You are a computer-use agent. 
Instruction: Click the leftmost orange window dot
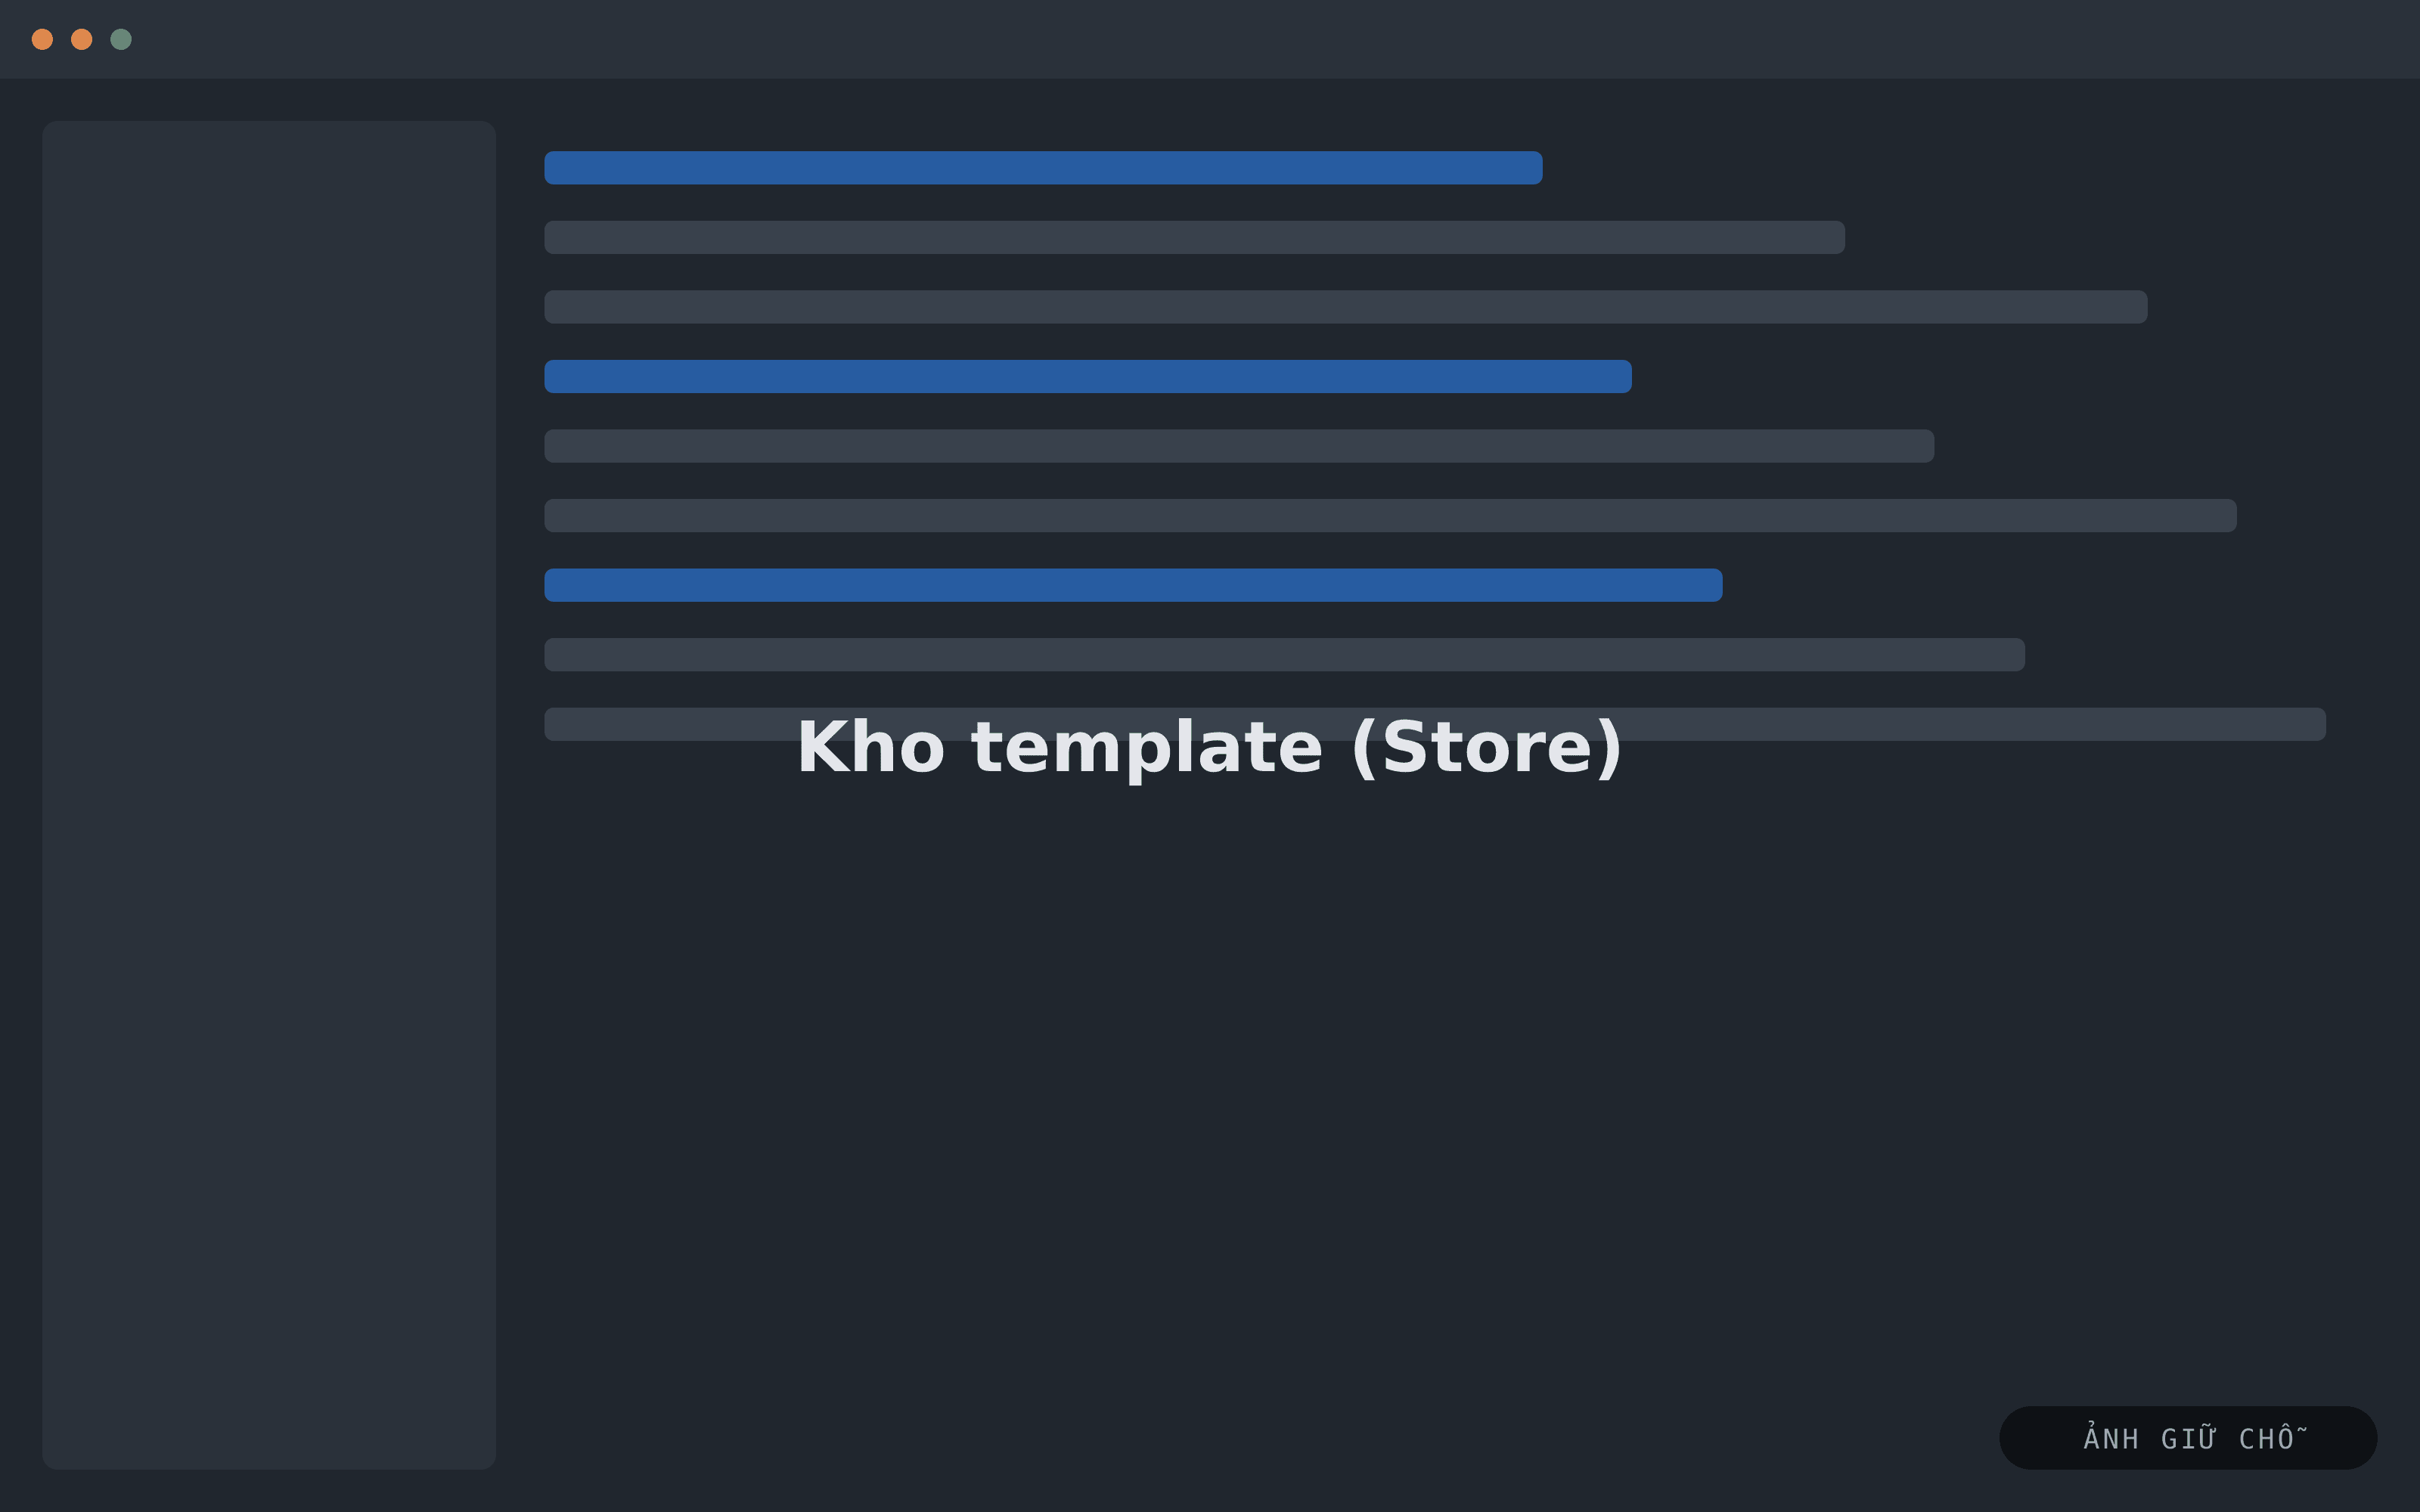coord(42,39)
